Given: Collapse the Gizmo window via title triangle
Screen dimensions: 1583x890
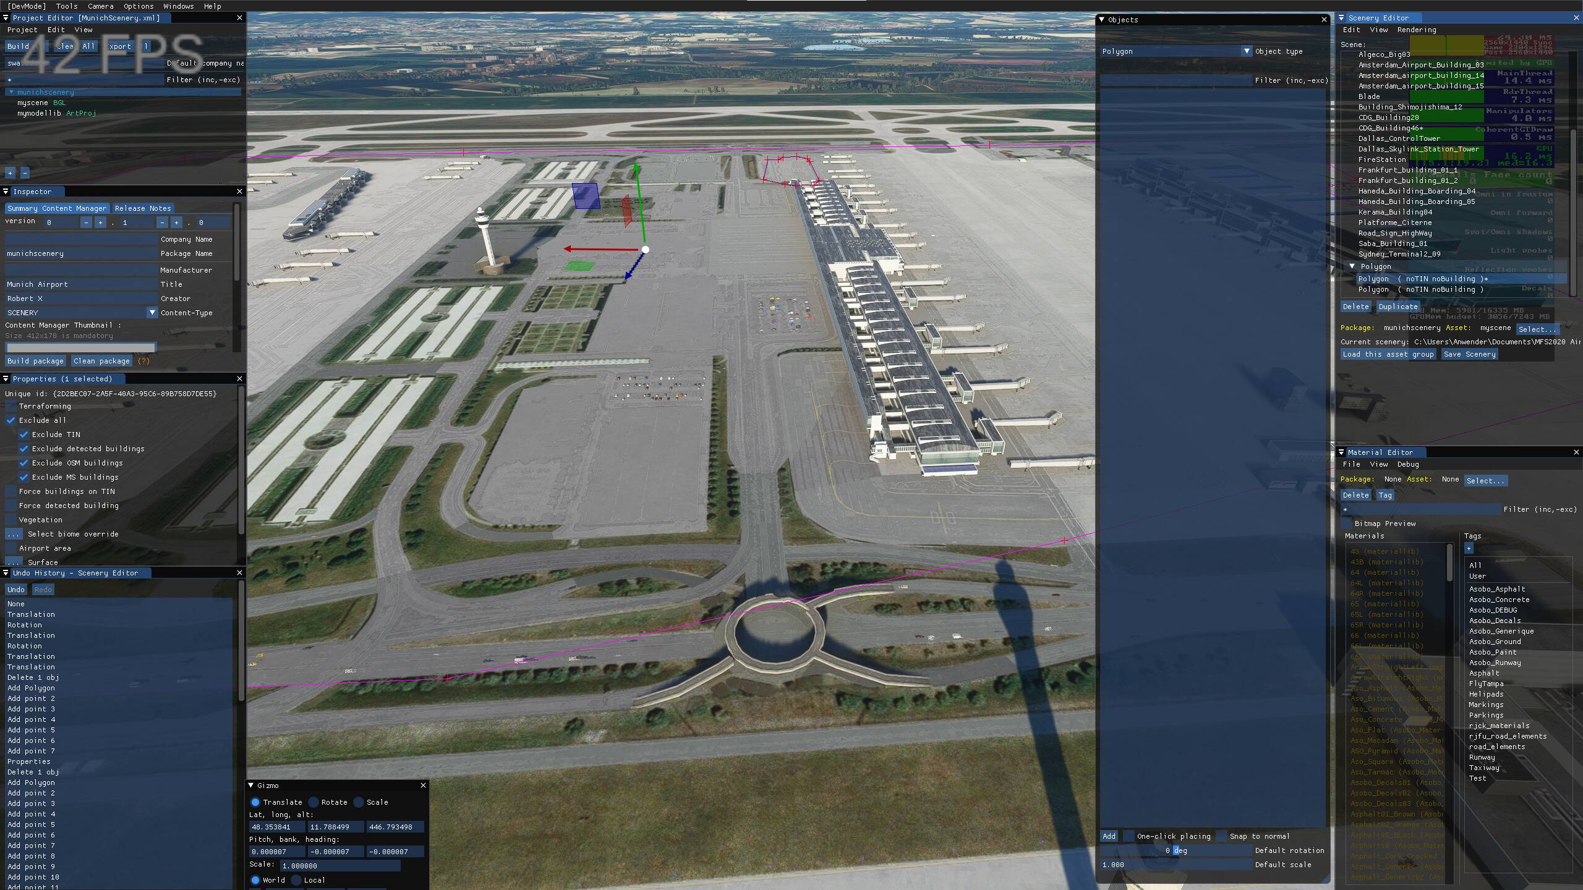Looking at the screenshot, I should pyautogui.click(x=251, y=786).
